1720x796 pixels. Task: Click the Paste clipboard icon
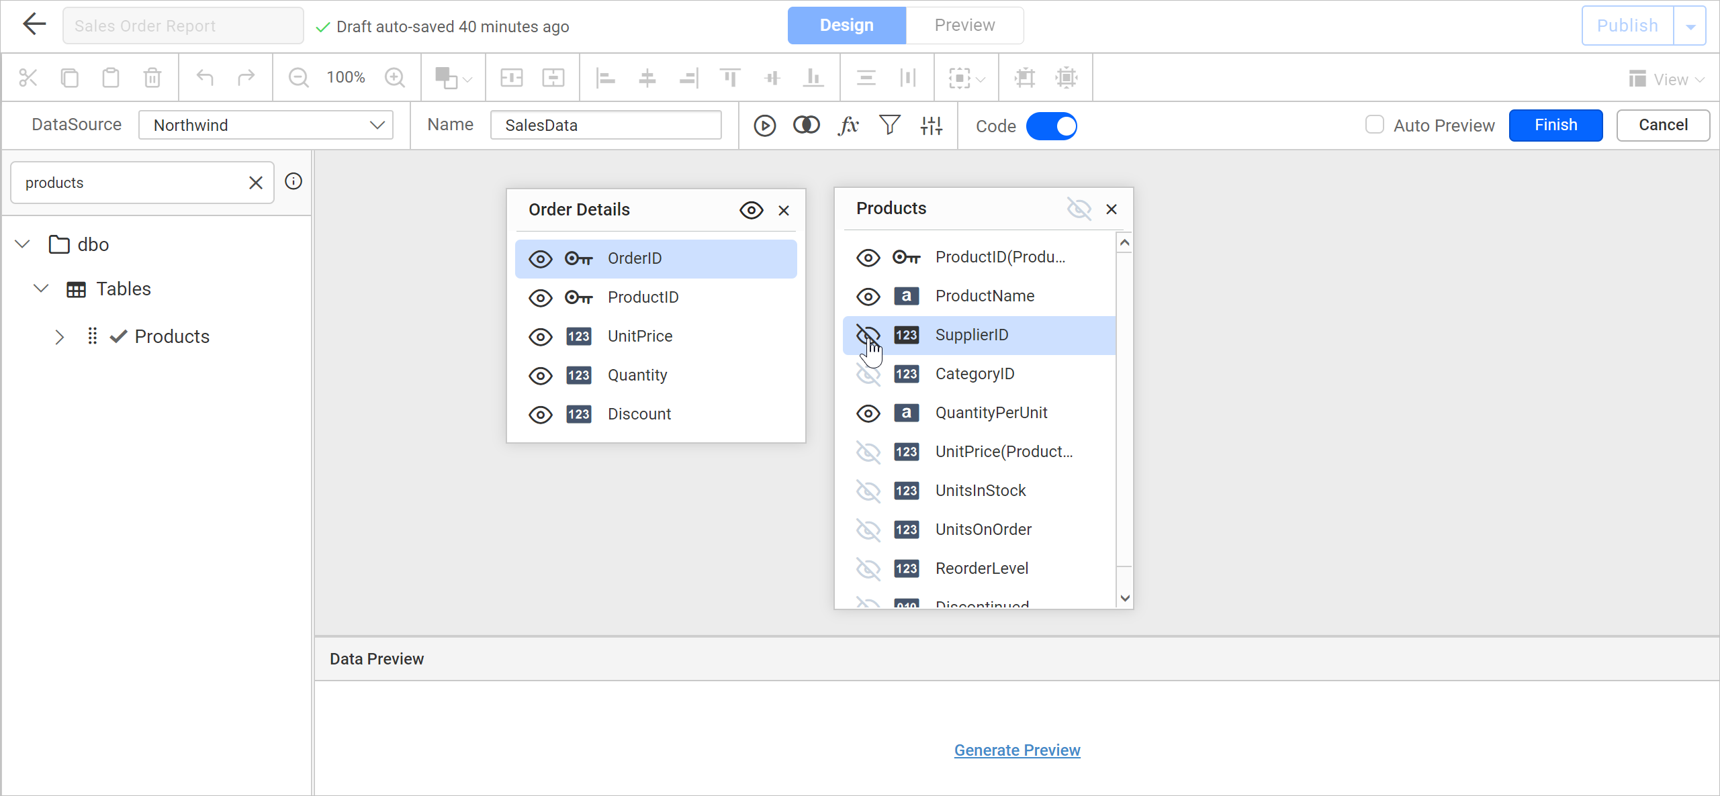pyautogui.click(x=111, y=78)
